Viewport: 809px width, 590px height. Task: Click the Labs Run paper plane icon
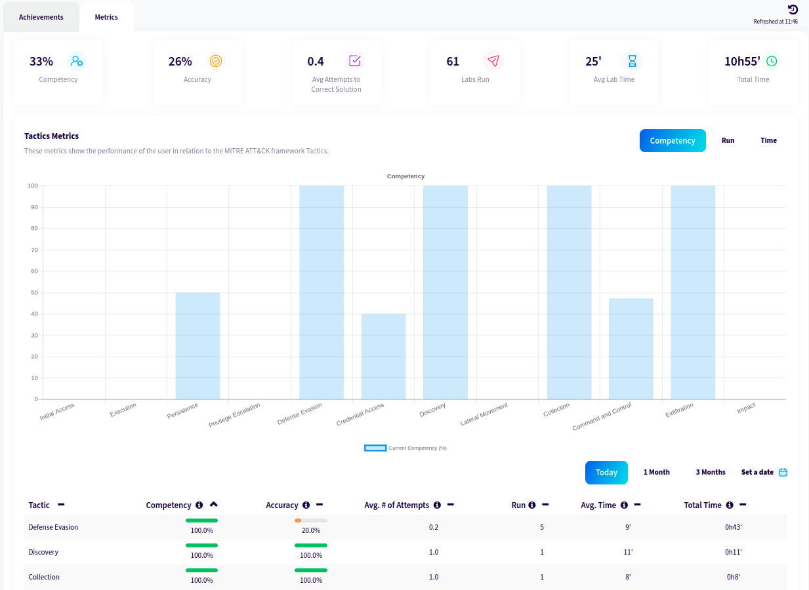[x=493, y=60]
